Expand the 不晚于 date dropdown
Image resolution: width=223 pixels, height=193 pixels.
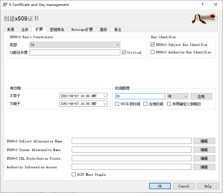[105, 104]
